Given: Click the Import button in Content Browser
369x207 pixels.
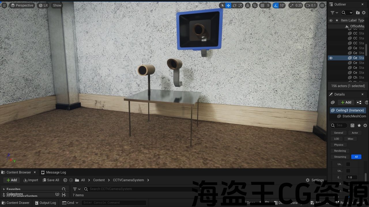Looking at the screenshot, I should pyautogui.click(x=31, y=180).
